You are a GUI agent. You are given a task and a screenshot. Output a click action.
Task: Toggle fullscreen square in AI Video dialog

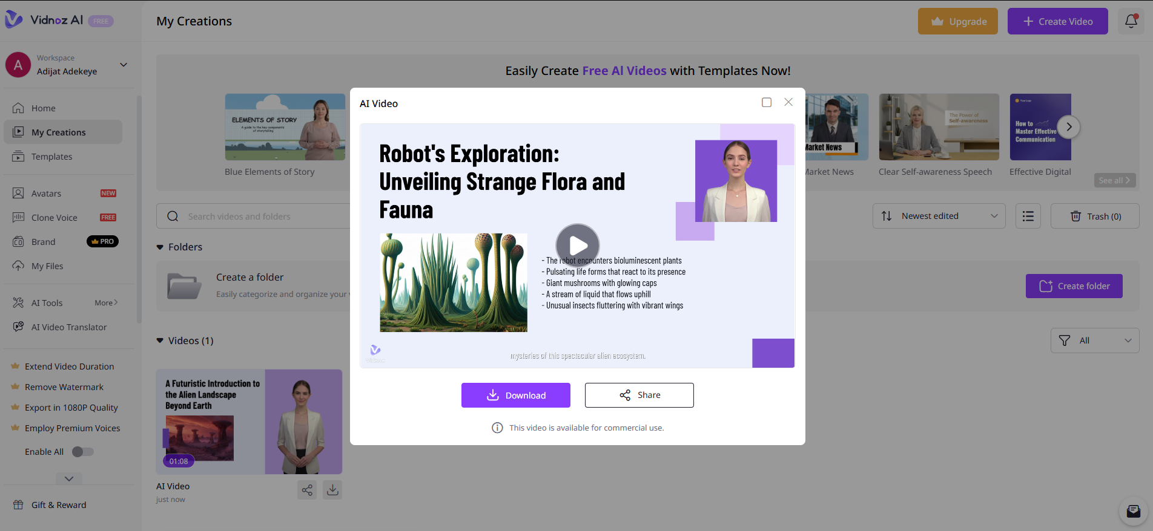click(x=766, y=103)
